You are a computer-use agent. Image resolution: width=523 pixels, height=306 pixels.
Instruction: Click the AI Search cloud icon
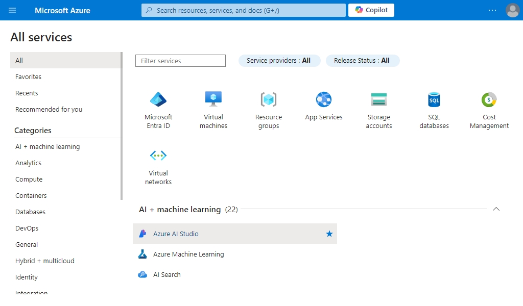tap(142, 275)
